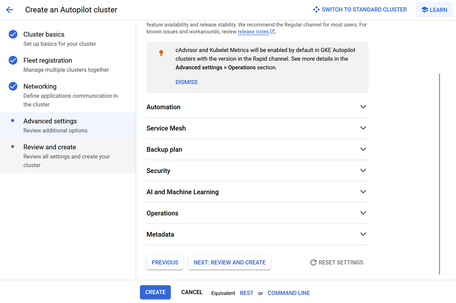Click 'Review additional options' text
Viewport: 456px width, 303px height.
55,130
